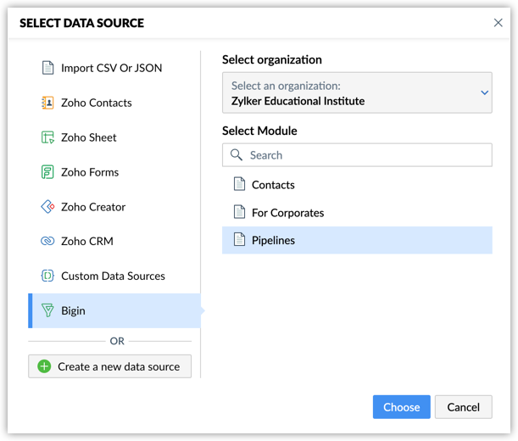Click the magnifier icon in module search
The height and width of the screenshot is (441, 518).
click(x=237, y=154)
